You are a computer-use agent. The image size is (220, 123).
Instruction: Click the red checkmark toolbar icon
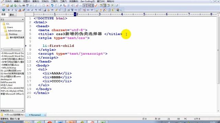tap(96, 5)
